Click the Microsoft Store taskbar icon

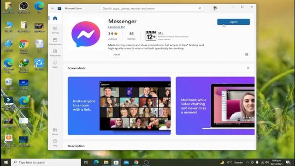(x=116, y=162)
